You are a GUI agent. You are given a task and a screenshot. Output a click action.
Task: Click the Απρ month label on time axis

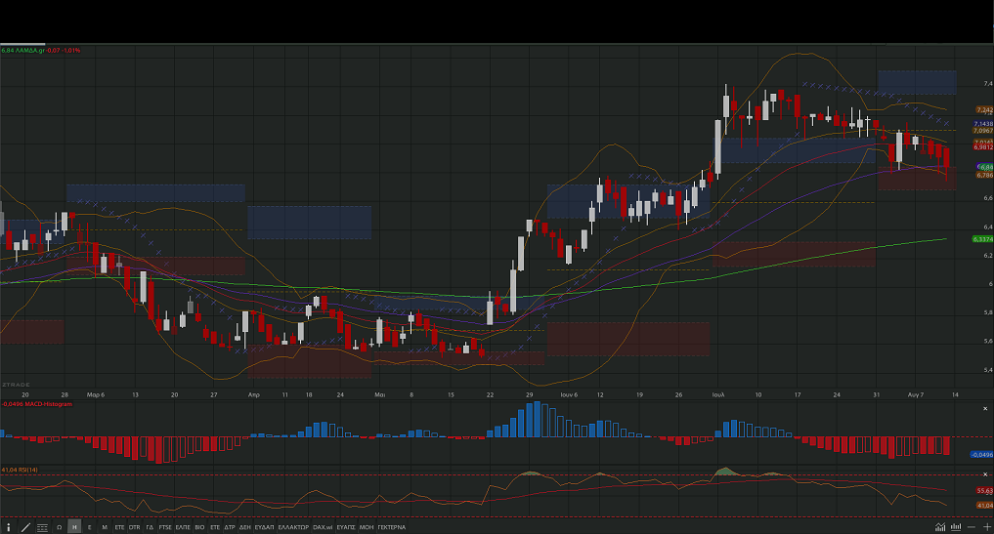tap(253, 394)
